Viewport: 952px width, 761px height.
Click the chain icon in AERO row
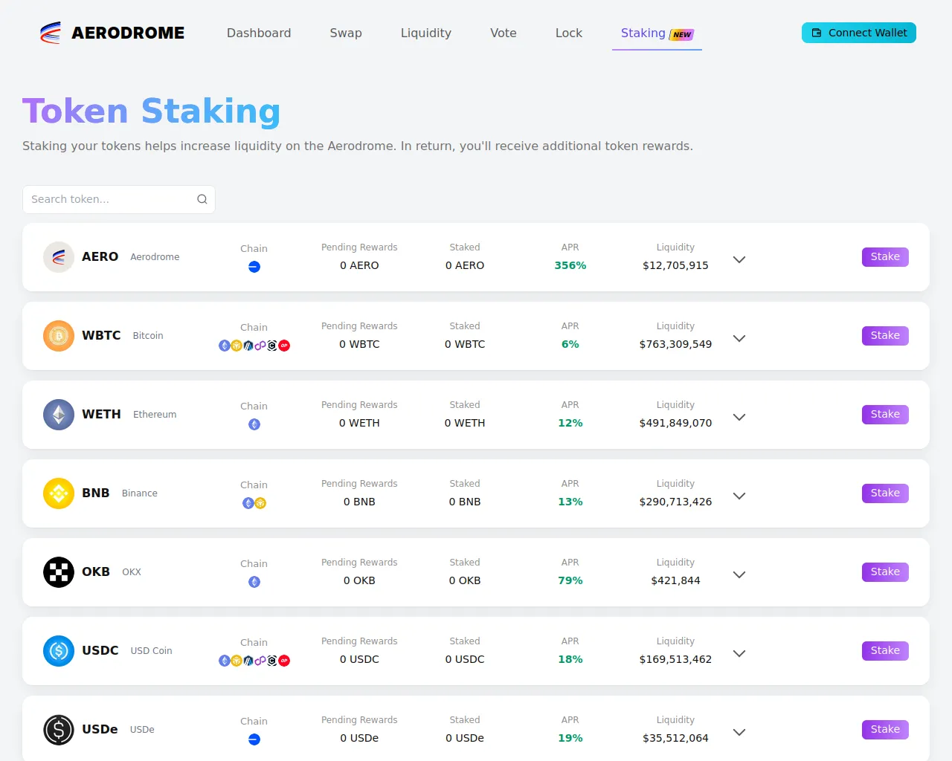click(254, 267)
